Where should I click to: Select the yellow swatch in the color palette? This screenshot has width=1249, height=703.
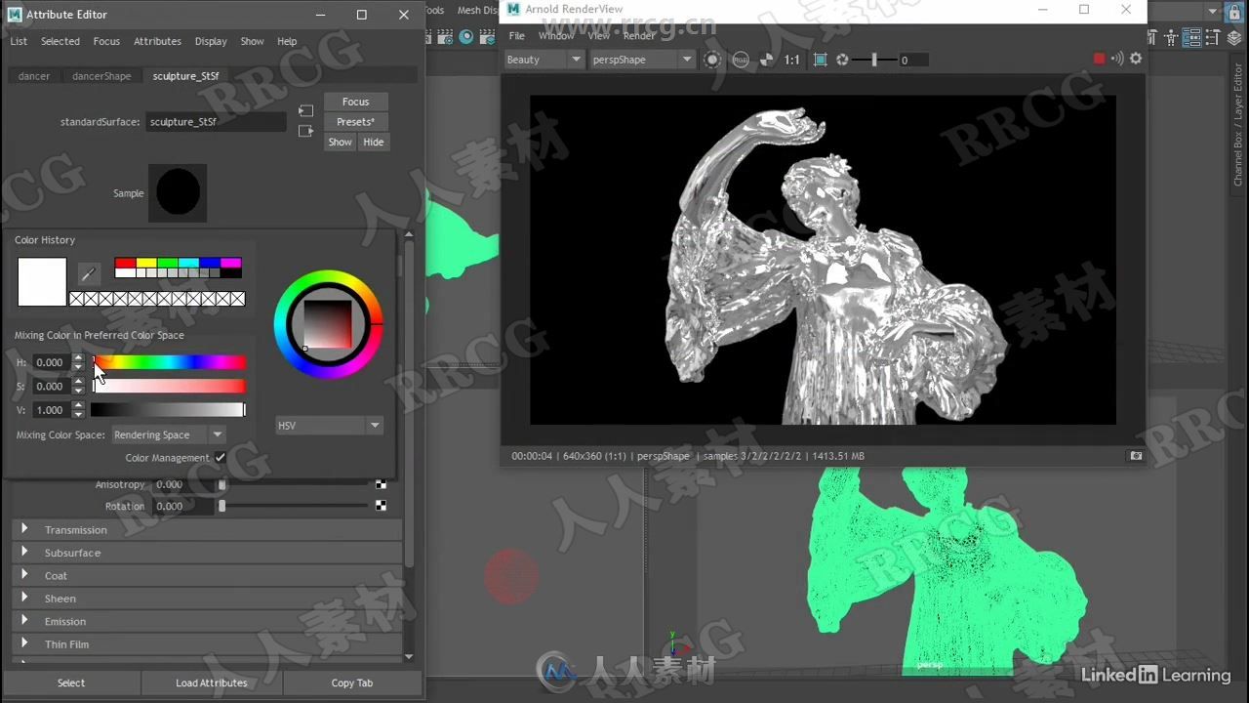click(x=146, y=263)
